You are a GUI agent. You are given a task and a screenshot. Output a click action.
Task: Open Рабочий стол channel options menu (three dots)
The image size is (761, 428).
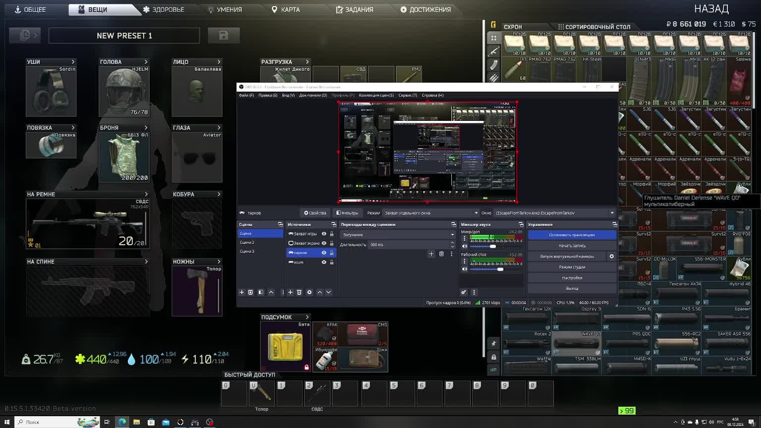[464, 262]
